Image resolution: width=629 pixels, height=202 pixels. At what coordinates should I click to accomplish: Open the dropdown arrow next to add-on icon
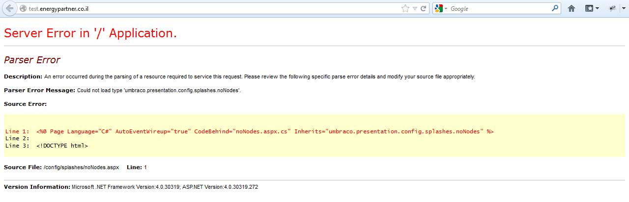pos(624,9)
